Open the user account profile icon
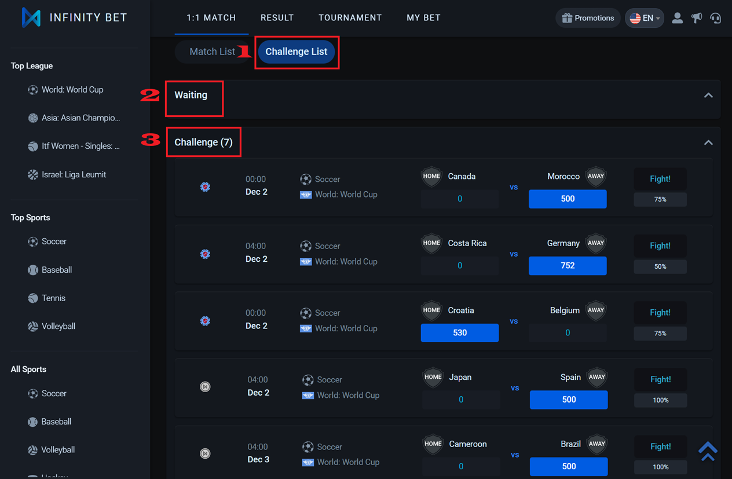 pyautogui.click(x=677, y=18)
